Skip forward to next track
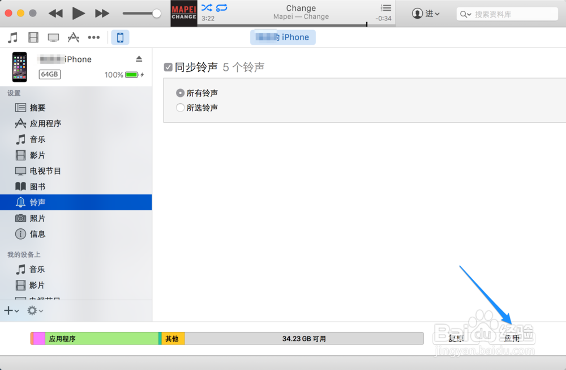566x370 pixels. coord(102,14)
